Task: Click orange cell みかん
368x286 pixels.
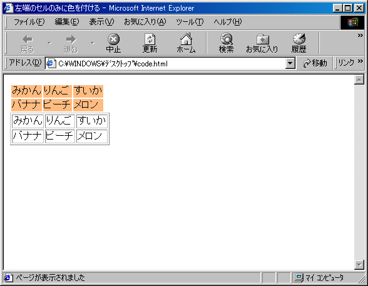Action: pos(26,91)
